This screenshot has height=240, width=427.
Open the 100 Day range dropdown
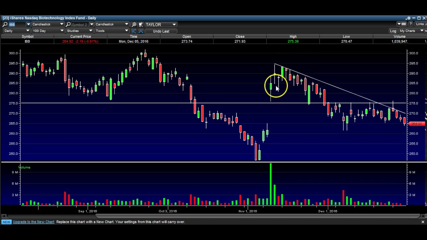(x=48, y=31)
